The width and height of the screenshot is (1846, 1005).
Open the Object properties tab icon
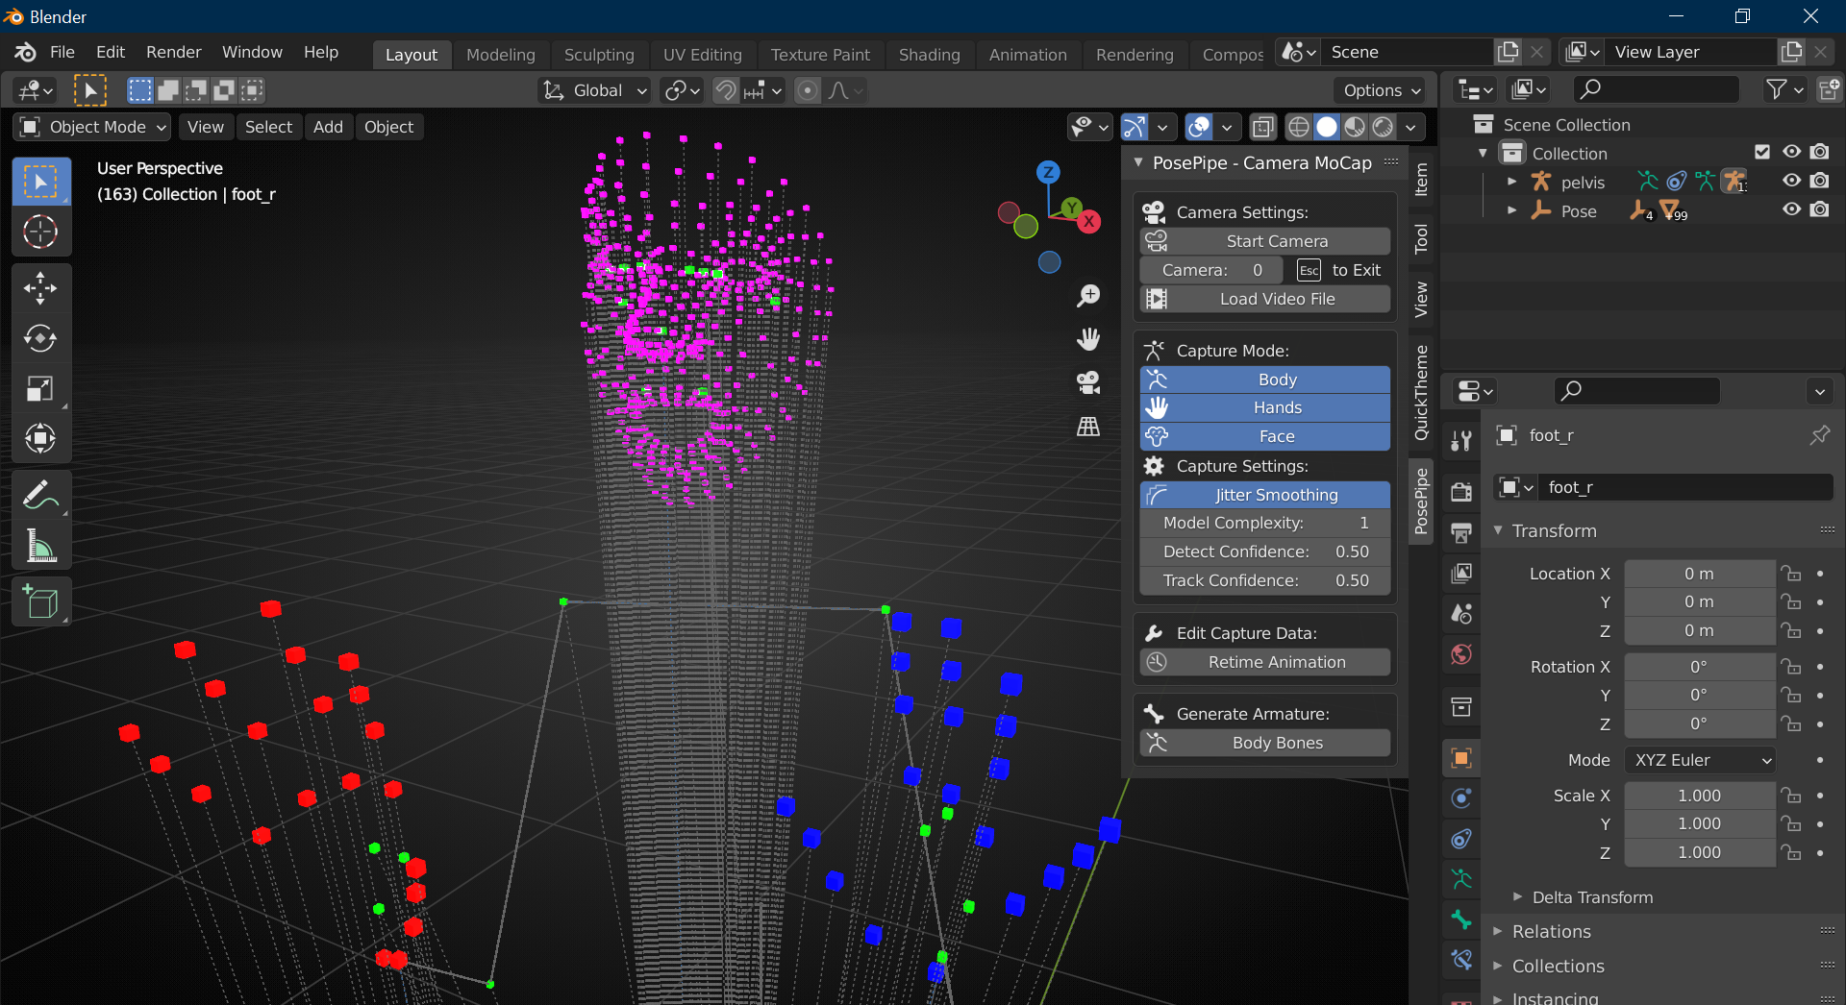[1461, 758]
